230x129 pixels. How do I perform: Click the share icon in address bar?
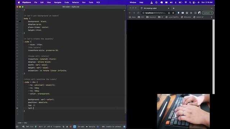tap(169, 13)
